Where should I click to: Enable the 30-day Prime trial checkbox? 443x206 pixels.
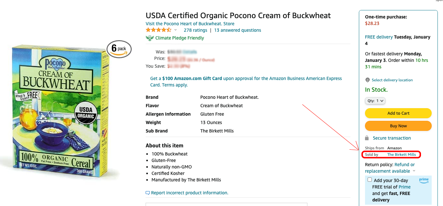[370, 180]
